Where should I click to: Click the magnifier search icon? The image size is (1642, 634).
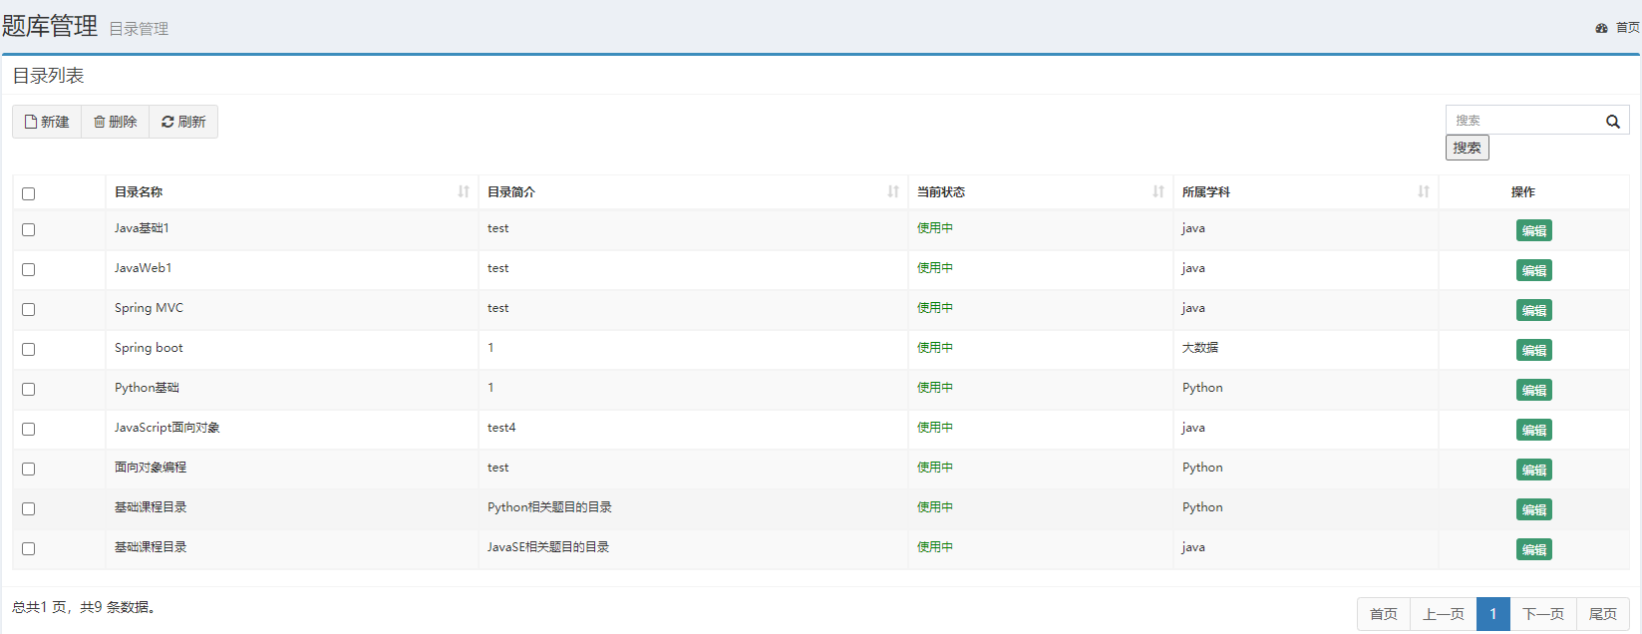pos(1613,122)
